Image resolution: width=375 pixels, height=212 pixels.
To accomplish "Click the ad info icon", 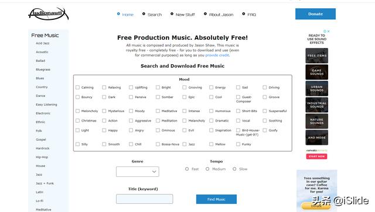I will point(325,31).
